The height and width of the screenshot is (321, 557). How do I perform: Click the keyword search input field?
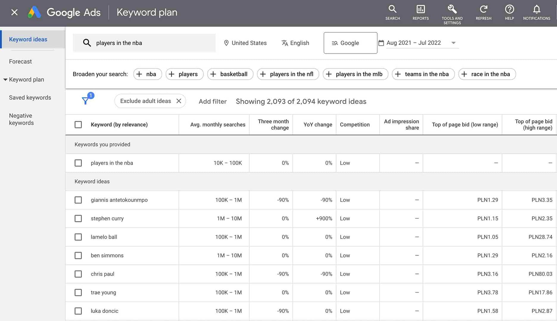(x=144, y=43)
